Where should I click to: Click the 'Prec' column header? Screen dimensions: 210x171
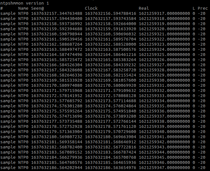click(203, 8)
